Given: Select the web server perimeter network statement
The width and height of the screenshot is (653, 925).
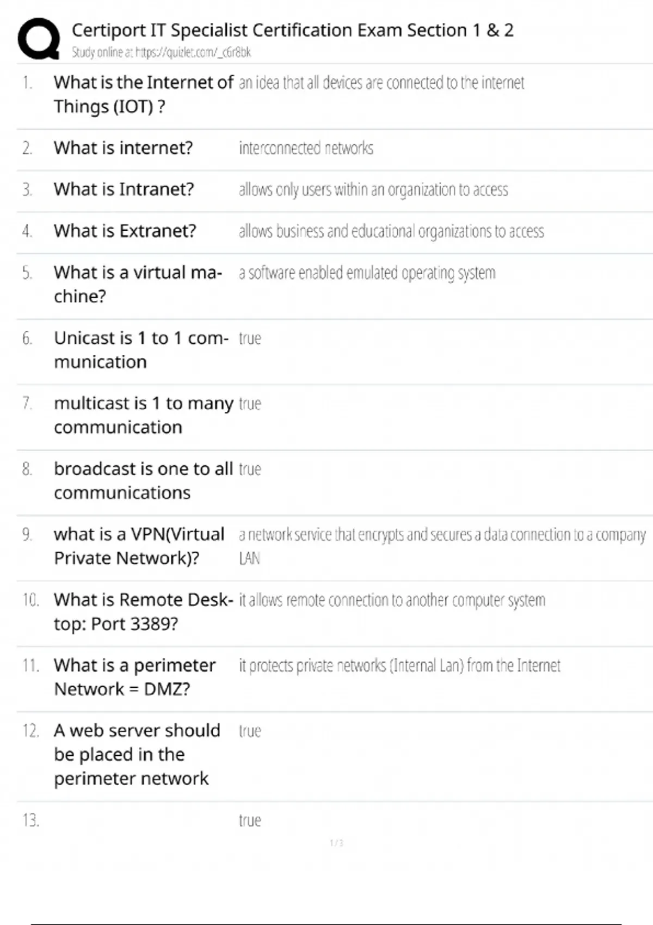Looking at the screenshot, I should click(137, 754).
